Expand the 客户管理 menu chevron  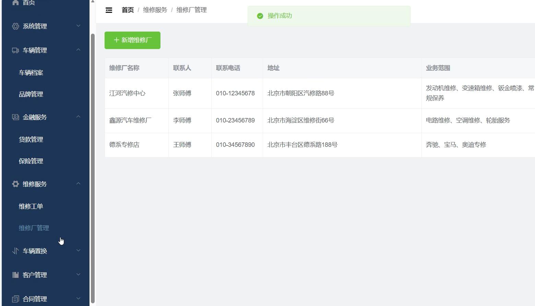(78, 274)
